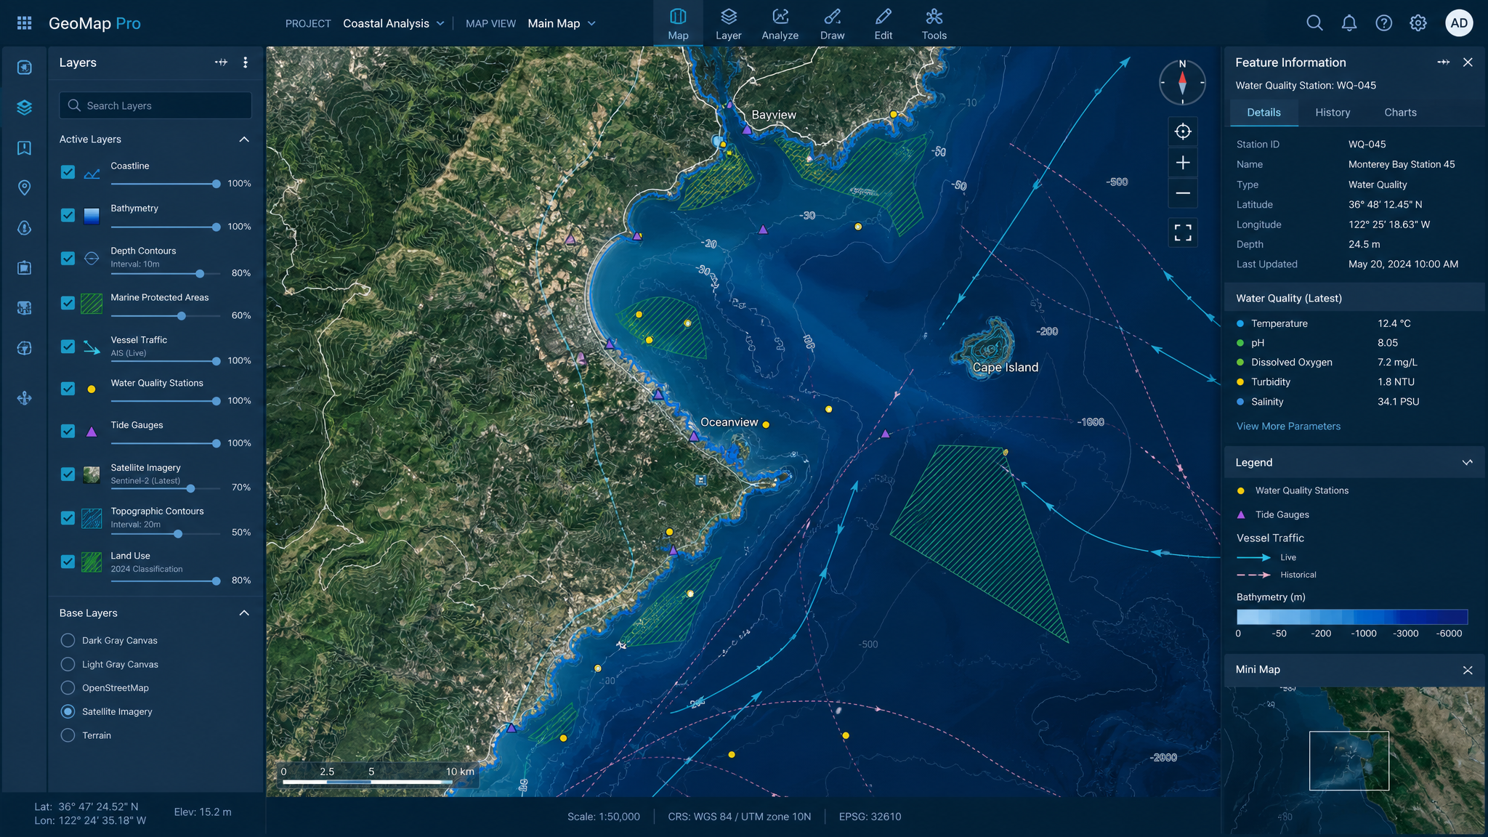Open the globe icon in left sidebar
The image size is (1488, 837).
click(24, 348)
